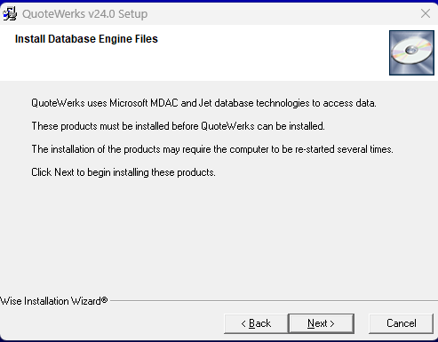Viewport: 438px width, 342px height.
Task: Click the Click Next to begin instruction line
Action: (x=123, y=172)
